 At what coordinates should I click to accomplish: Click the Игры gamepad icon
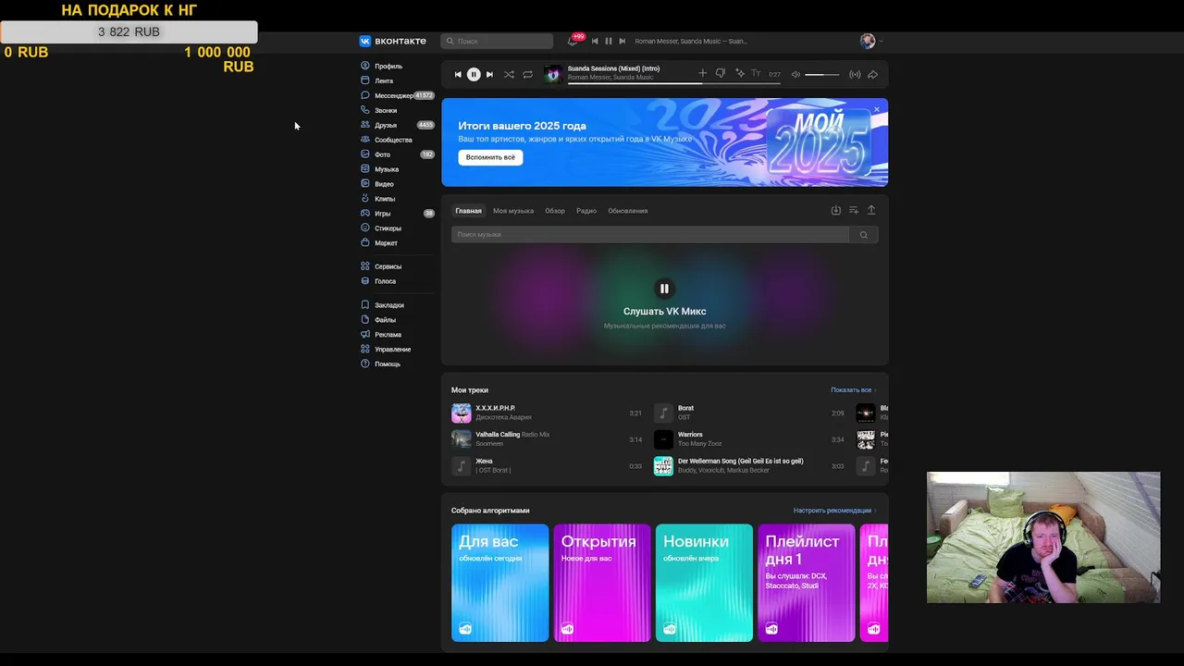pyautogui.click(x=365, y=214)
